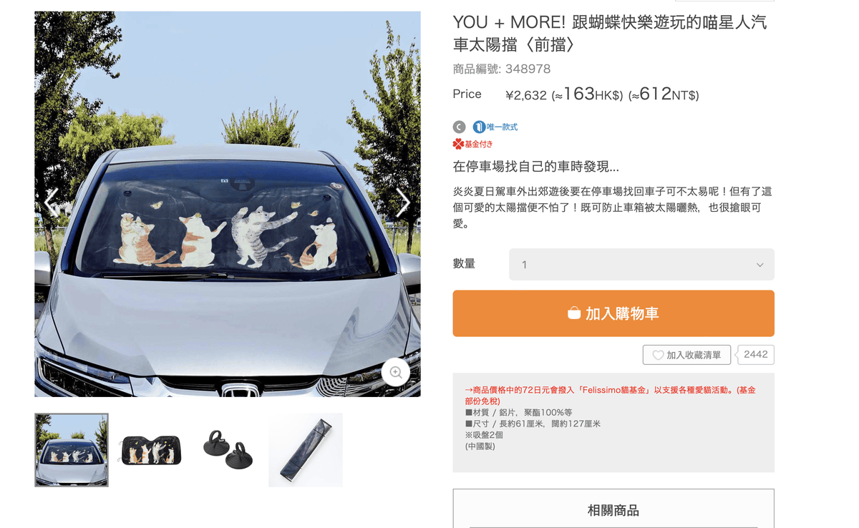Click the red 基金付き clover icon
The height and width of the screenshot is (528, 859).
pyautogui.click(x=458, y=145)
